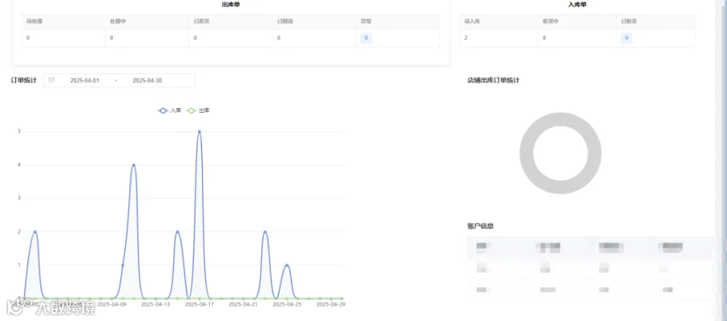Click the 收货中 count cell showing 0

578,38
